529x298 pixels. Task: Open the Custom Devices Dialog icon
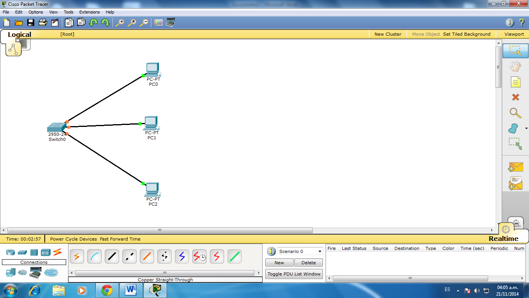click(170, 23)
